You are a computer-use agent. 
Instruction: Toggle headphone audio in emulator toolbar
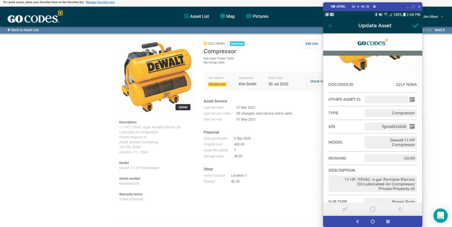coord(353,6)
